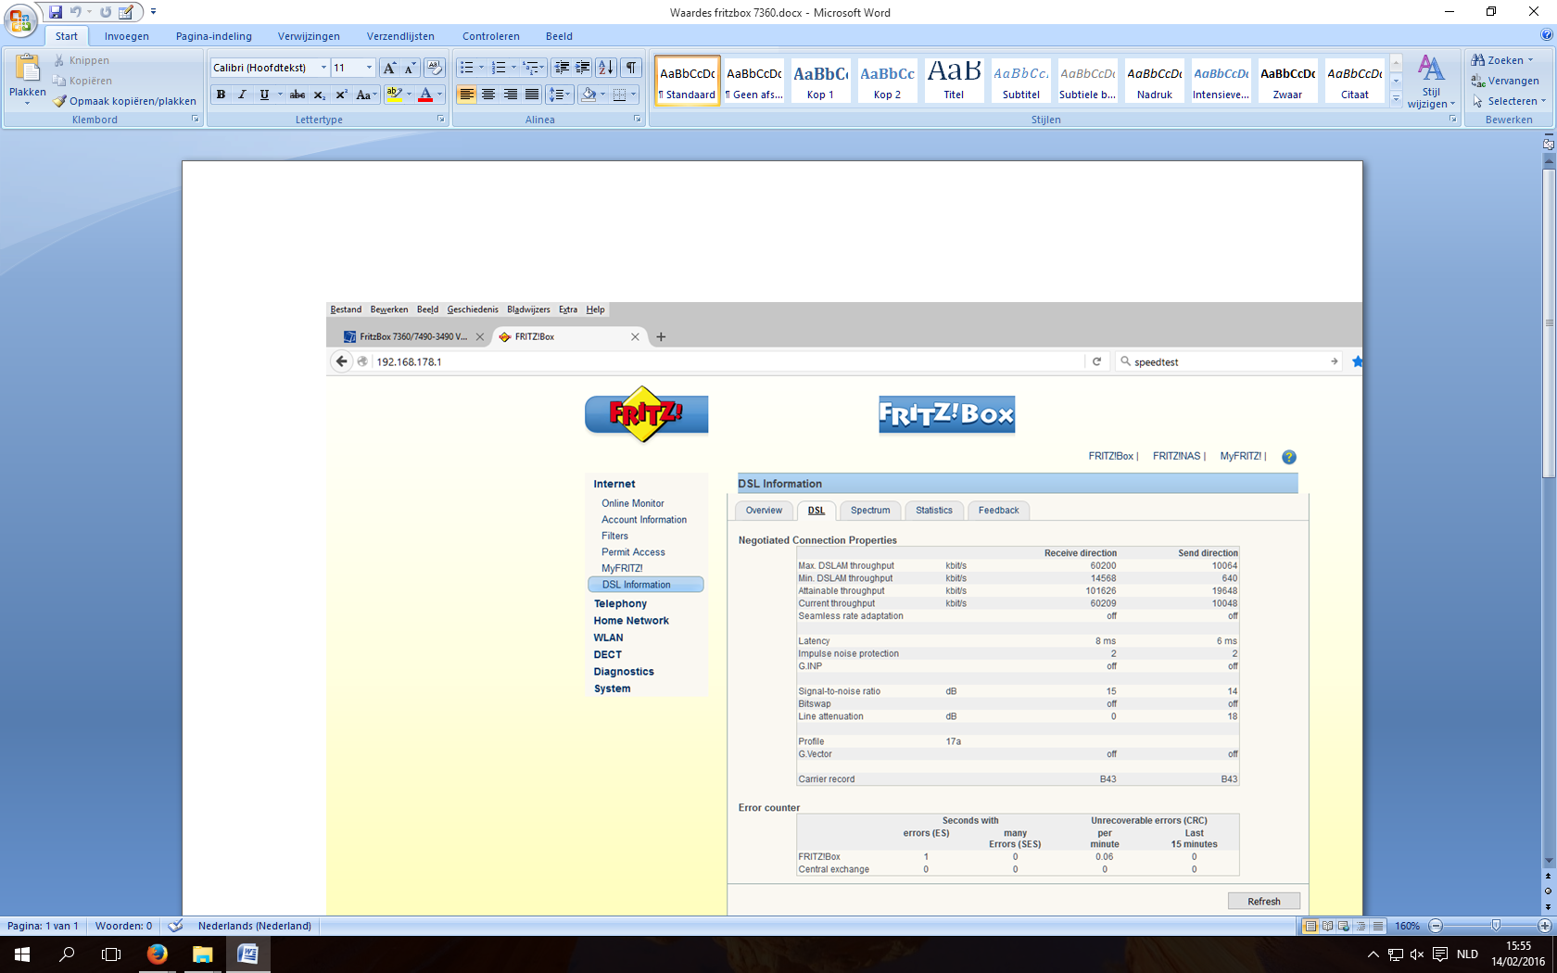Toggle Italic formatting
The image size is (1557, 973).
click(x=243, y=95)
